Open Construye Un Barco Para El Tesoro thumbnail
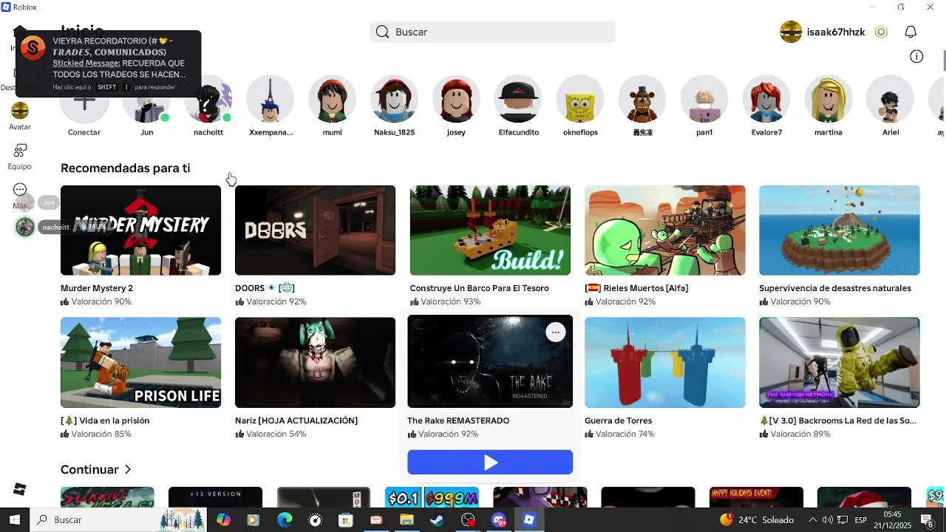Image resolution: width=946 pixels, height=532 pixels. click(490, 231)
